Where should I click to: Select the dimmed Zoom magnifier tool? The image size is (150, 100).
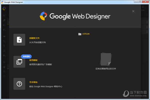(4, 71)
